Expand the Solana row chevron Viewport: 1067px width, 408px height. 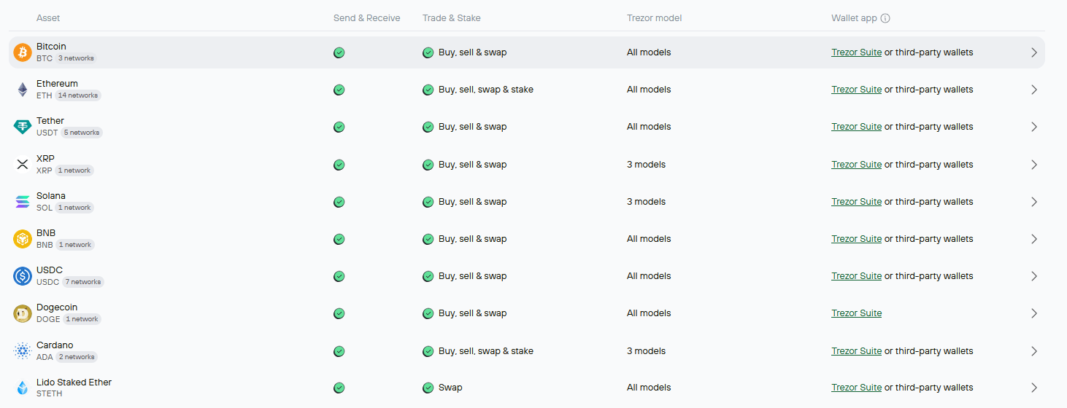1033,202
